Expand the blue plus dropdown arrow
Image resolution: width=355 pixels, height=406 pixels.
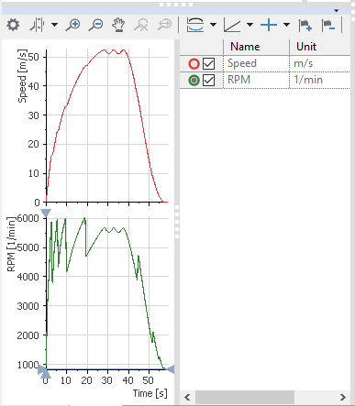[x=286, y=25]
